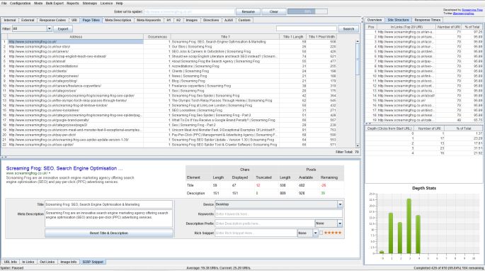Image resolution: width=485 pixels, height=271 pixels.
Task: Click the Resume crawl button
Action: [x=248, y=11]
